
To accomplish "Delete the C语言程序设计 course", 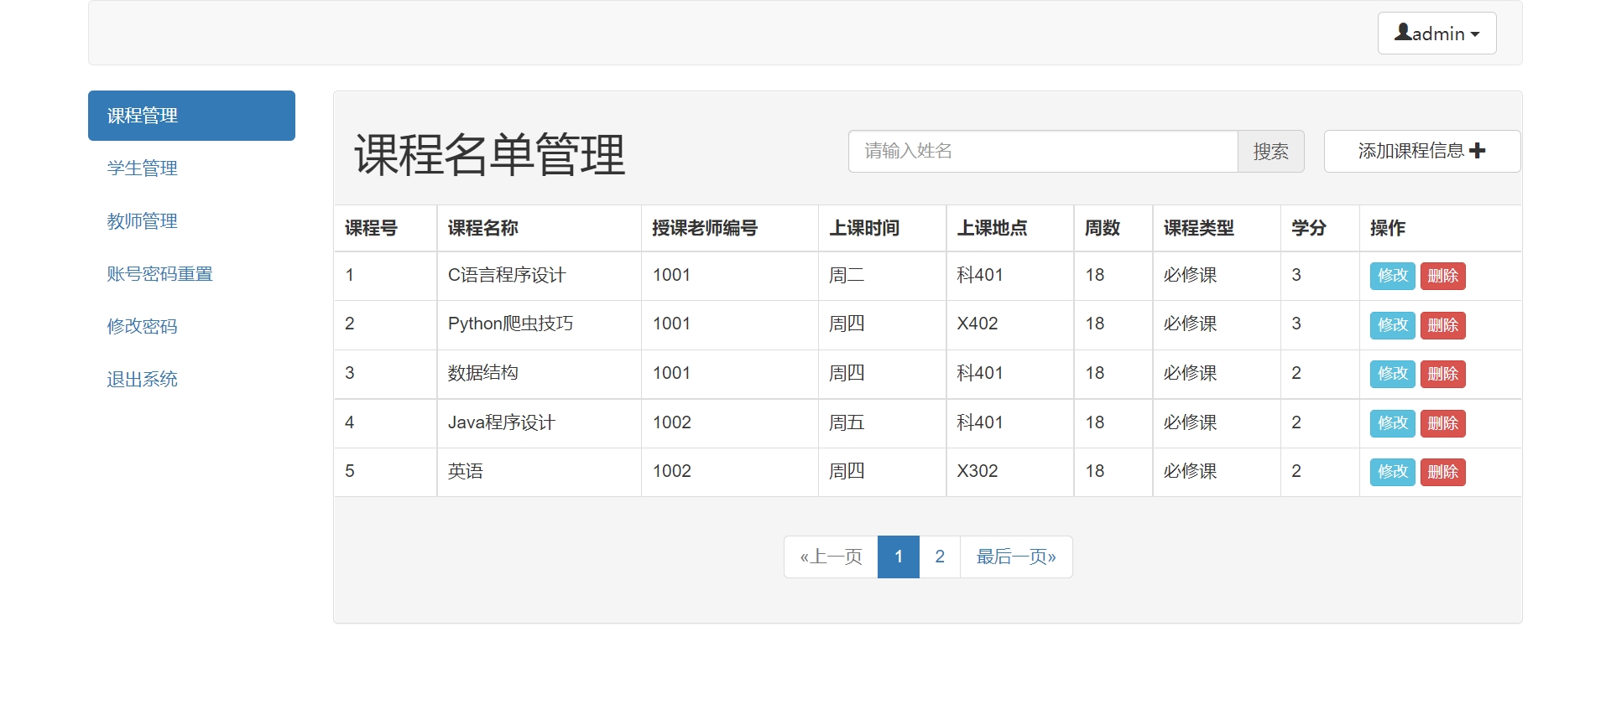I will point(1442,276).
